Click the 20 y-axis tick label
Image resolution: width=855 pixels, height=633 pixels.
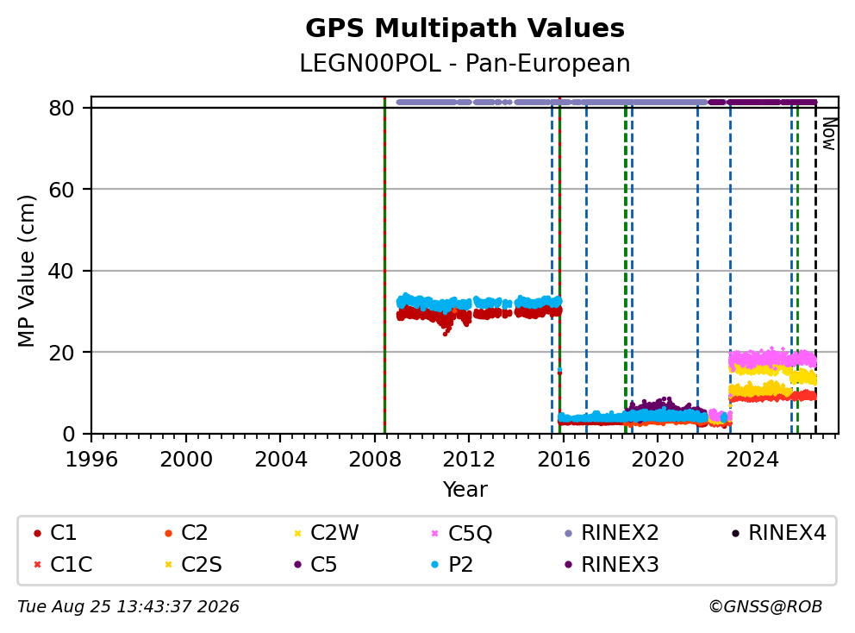[61, 353]
